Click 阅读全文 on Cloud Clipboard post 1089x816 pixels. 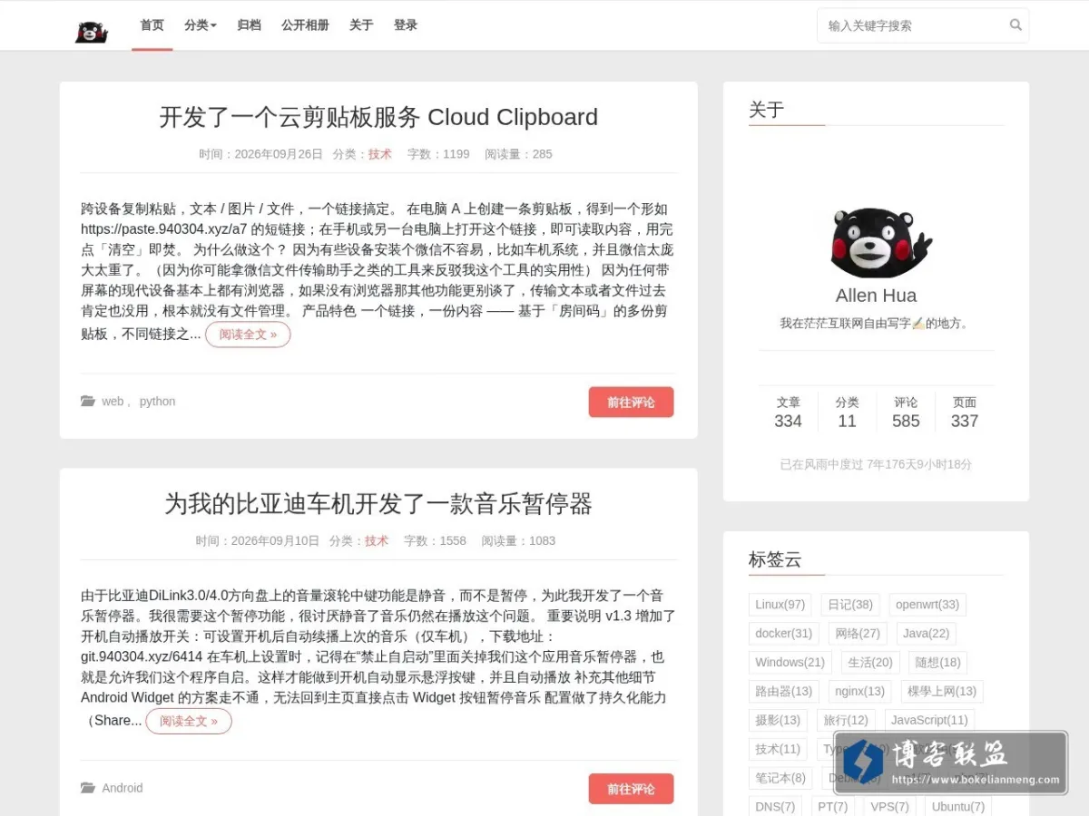[x=248, y=335]
